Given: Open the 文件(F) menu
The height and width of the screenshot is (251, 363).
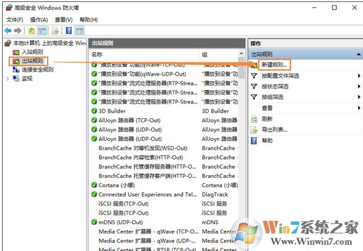Looking at the screenshot, I should point(15,19).
